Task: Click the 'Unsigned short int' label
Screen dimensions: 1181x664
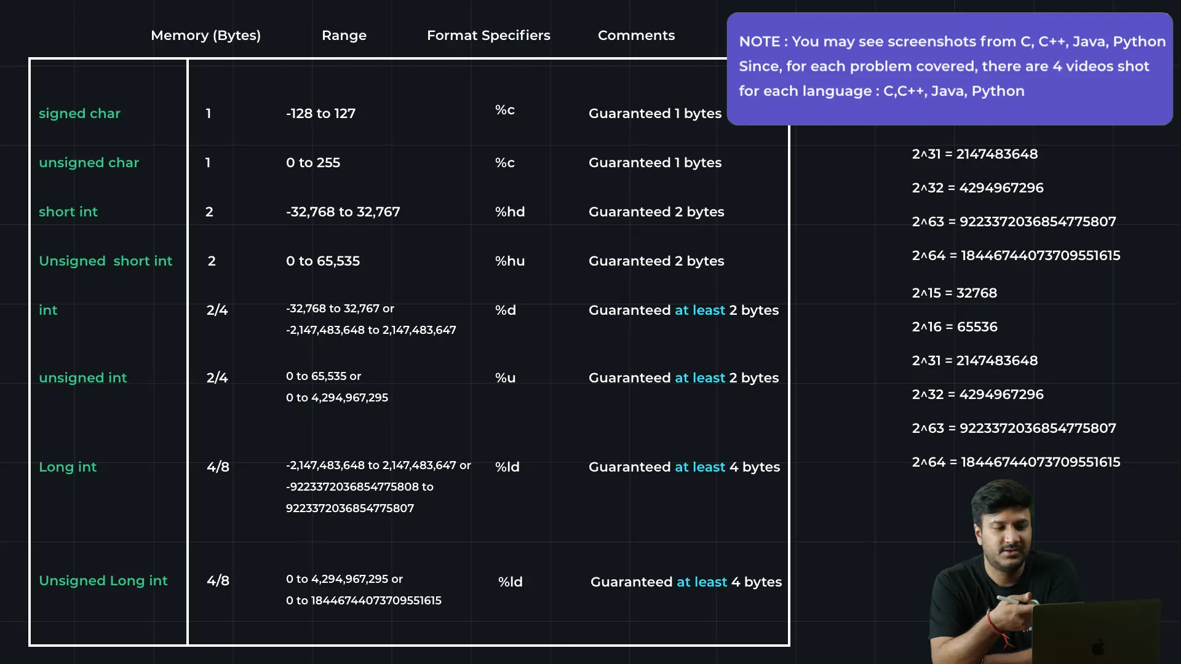Action: pos(105,261)
